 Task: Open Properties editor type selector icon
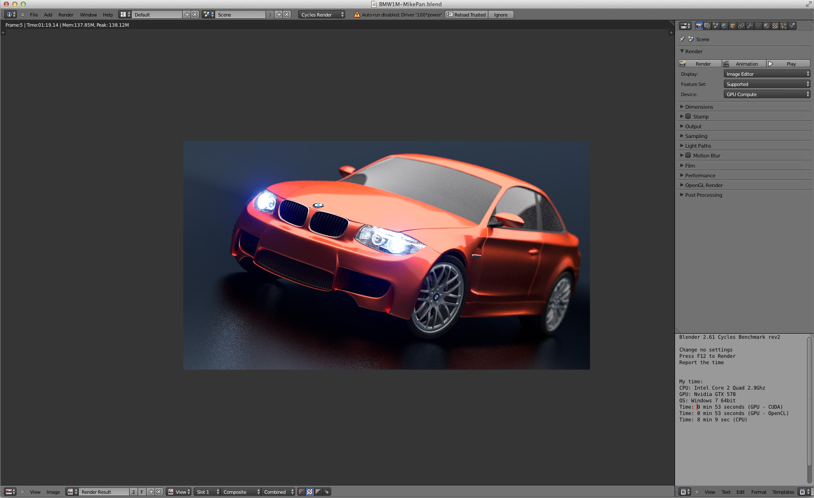(x=685, y=26)
